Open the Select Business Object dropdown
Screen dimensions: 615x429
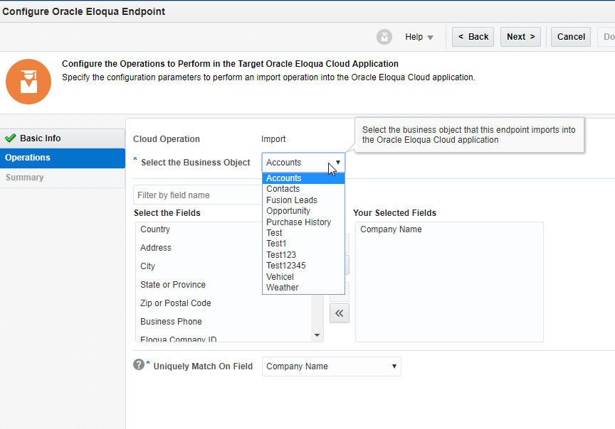(339, 162)
